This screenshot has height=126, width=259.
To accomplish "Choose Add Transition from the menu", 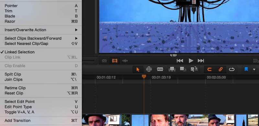I will click(41, 121).
